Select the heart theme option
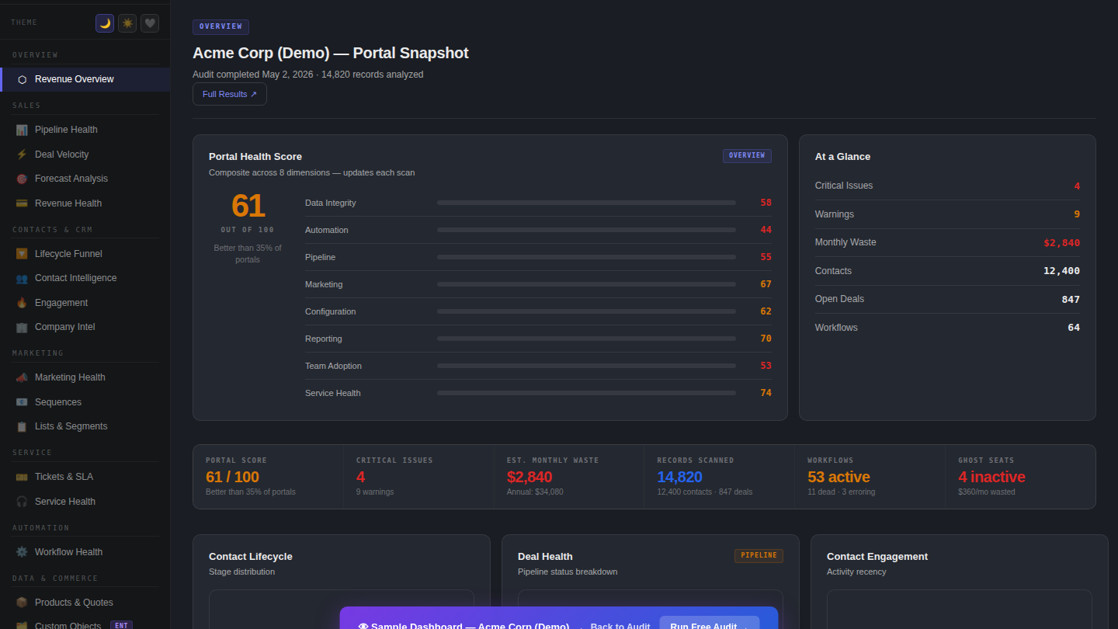1118x629 pixels. pyautogui.click(x=150, y=23)
